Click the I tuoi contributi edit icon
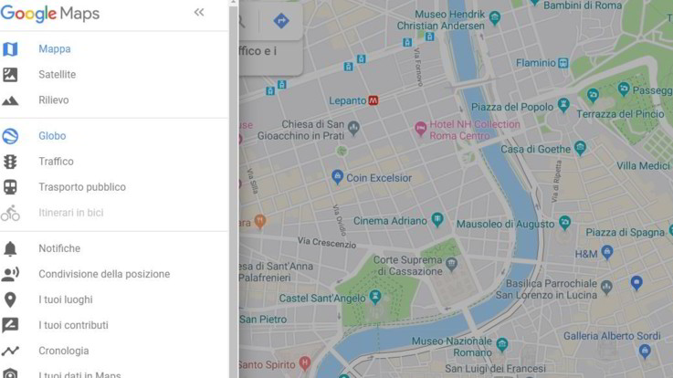The width and height of the screenshot is (673, 378). 10,325
